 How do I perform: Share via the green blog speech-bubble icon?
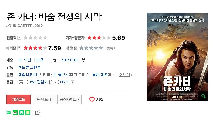pos(9,113)
